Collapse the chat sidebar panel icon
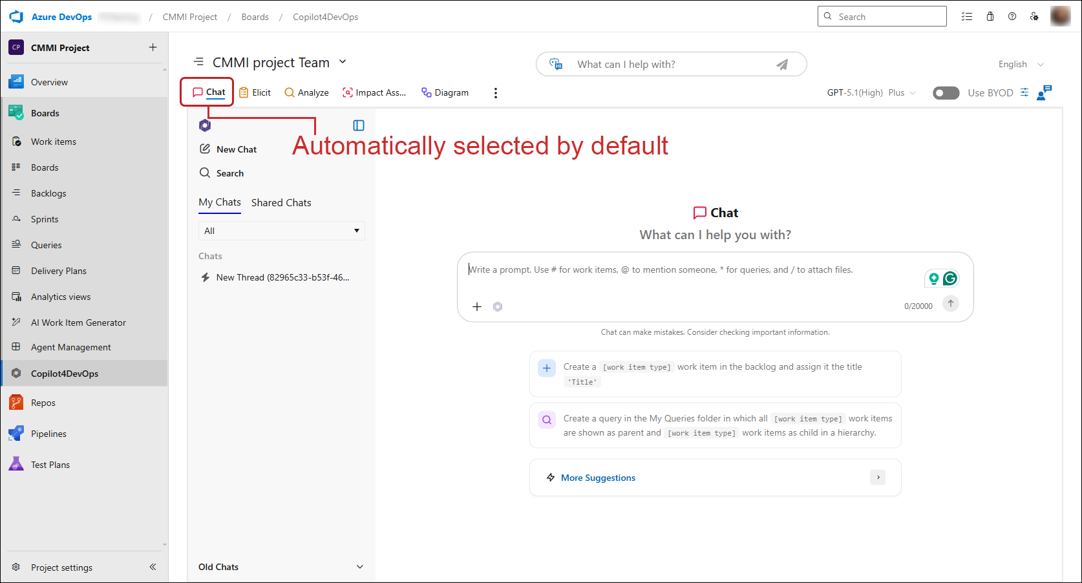1082x583 pixels. pyautogui.click(x=359, y=125)
